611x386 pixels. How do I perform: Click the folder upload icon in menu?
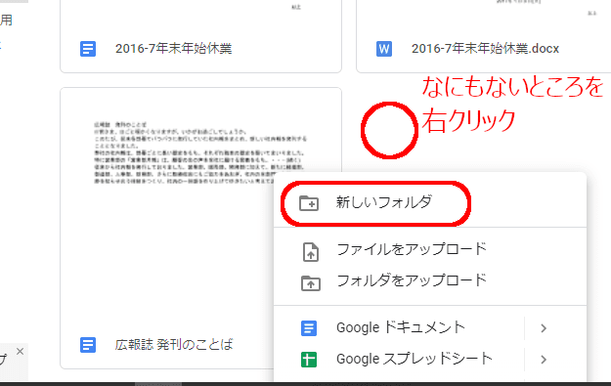tap(311, 282)
